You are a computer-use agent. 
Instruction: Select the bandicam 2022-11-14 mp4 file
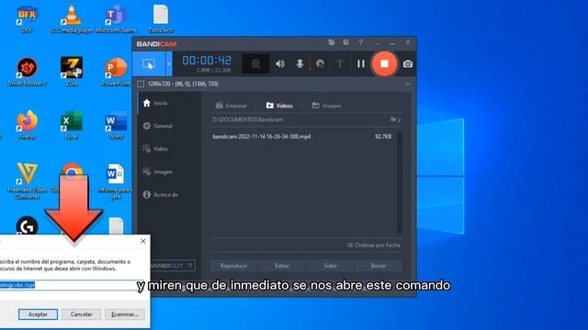tap(302, 137)
